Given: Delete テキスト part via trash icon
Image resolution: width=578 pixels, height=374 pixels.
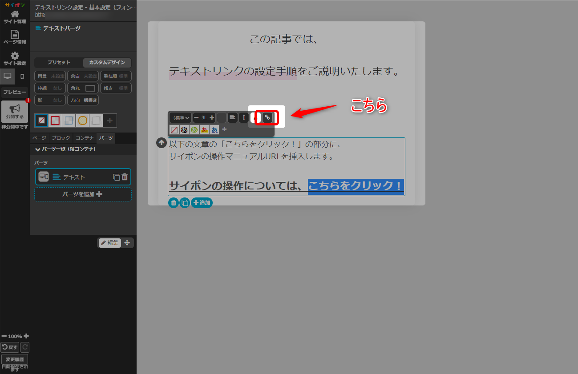Looking at the screenshot, I should tap(125, 177).
